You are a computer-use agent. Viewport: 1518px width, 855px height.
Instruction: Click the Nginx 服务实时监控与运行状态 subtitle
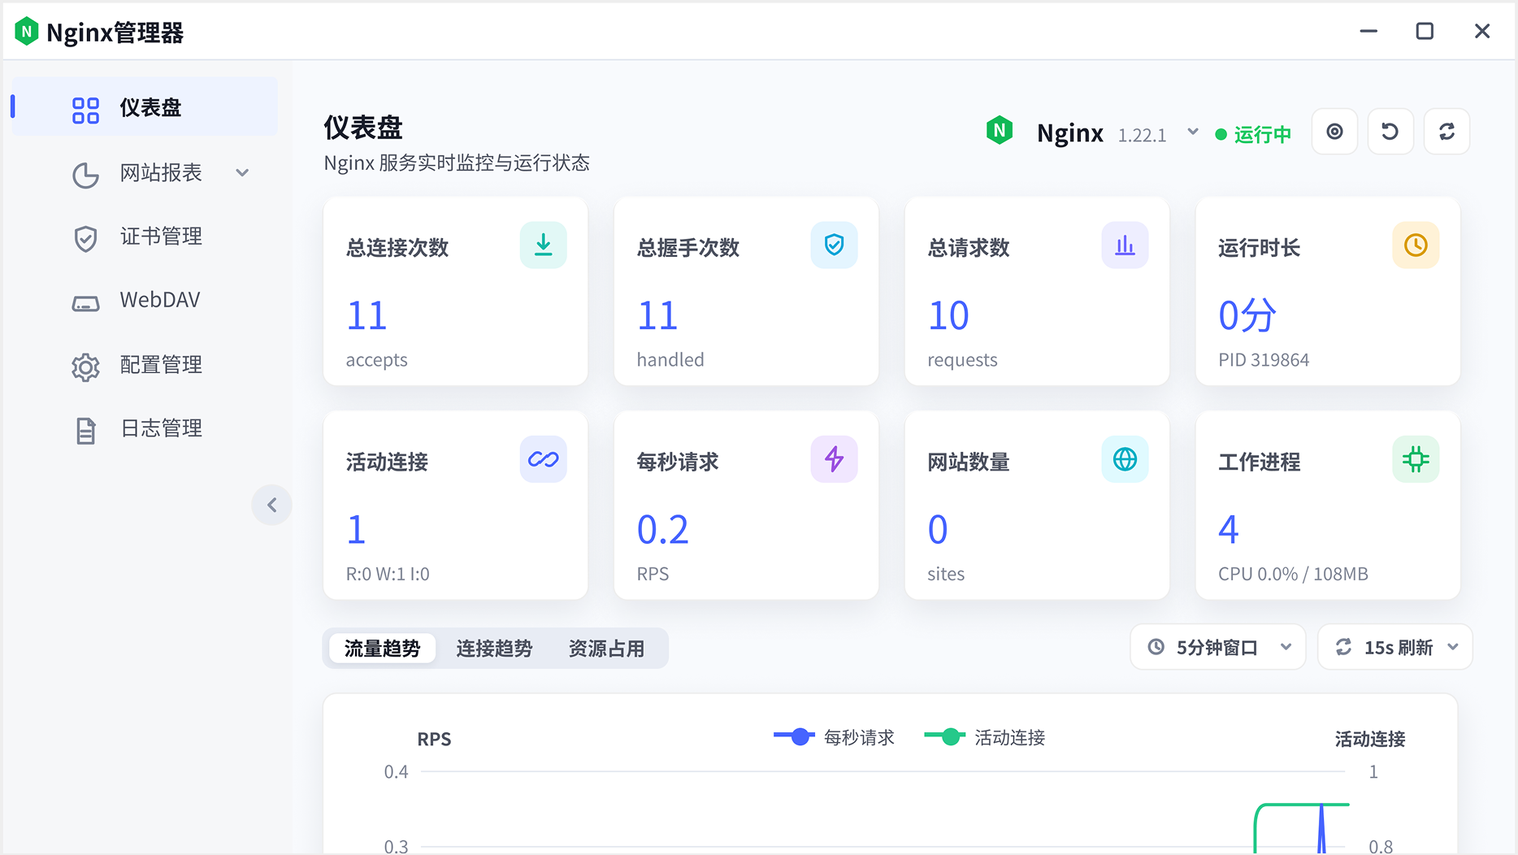(x=457, y=163)
